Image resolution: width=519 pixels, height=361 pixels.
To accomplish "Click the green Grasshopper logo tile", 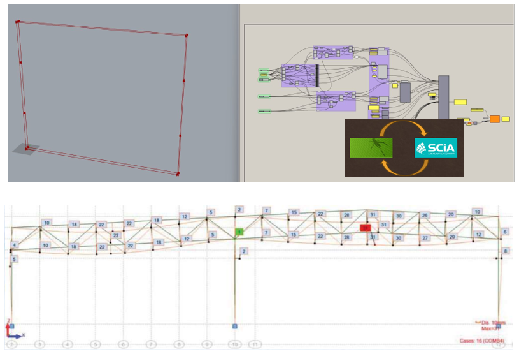I will pos(371,148).
